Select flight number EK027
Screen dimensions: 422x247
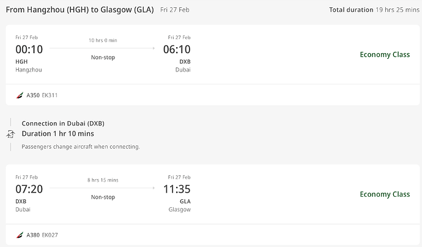coord(50,235)
